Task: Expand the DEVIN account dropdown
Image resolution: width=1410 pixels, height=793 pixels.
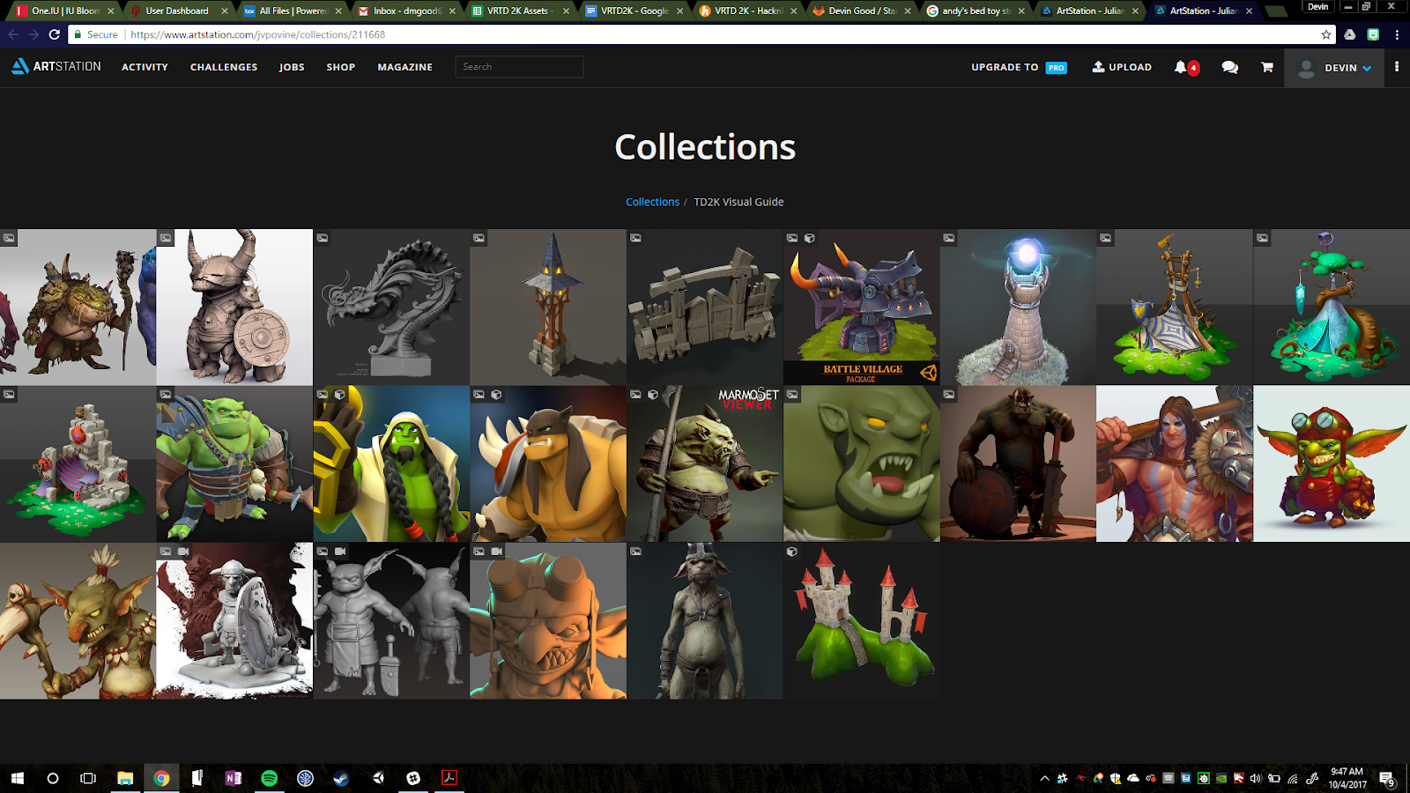Action: coord(1334,67)
